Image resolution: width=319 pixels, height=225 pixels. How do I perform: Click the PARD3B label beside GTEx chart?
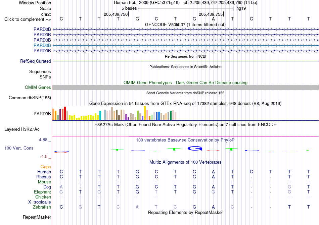pyautogui.click(x=42, y=114)
